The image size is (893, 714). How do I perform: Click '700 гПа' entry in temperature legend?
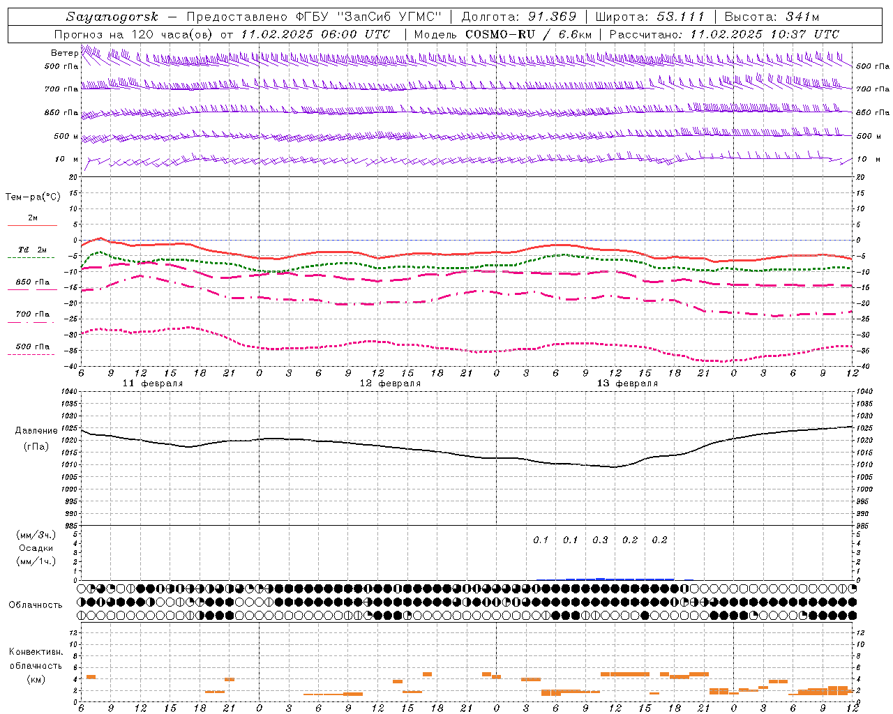click(33, 314)
